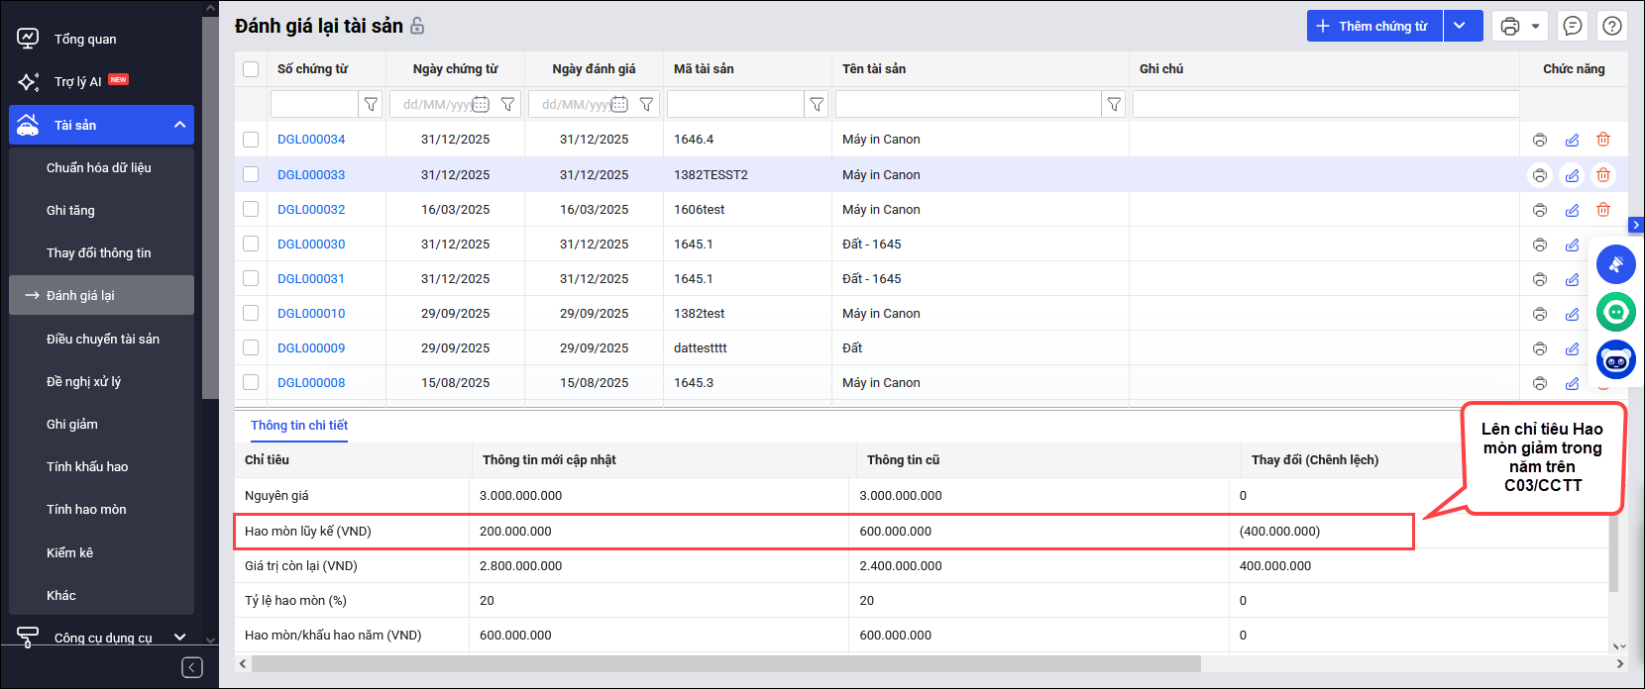Click the printer icon in top toolbar
This screenshot has width=1645, height=689.
coord(1509,27)
